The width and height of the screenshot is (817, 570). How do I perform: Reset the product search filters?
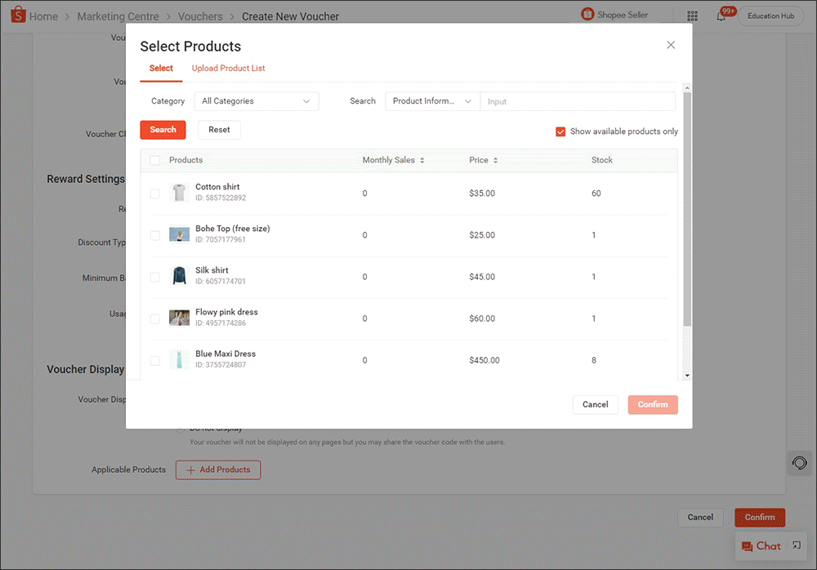pos(218,129)
